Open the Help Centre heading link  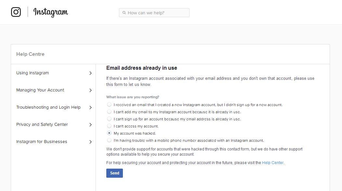pyautogui.click(x=30, y=54)
